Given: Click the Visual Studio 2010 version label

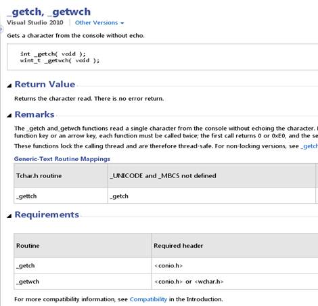Looking at the screenshot, I should coord(35,22).
